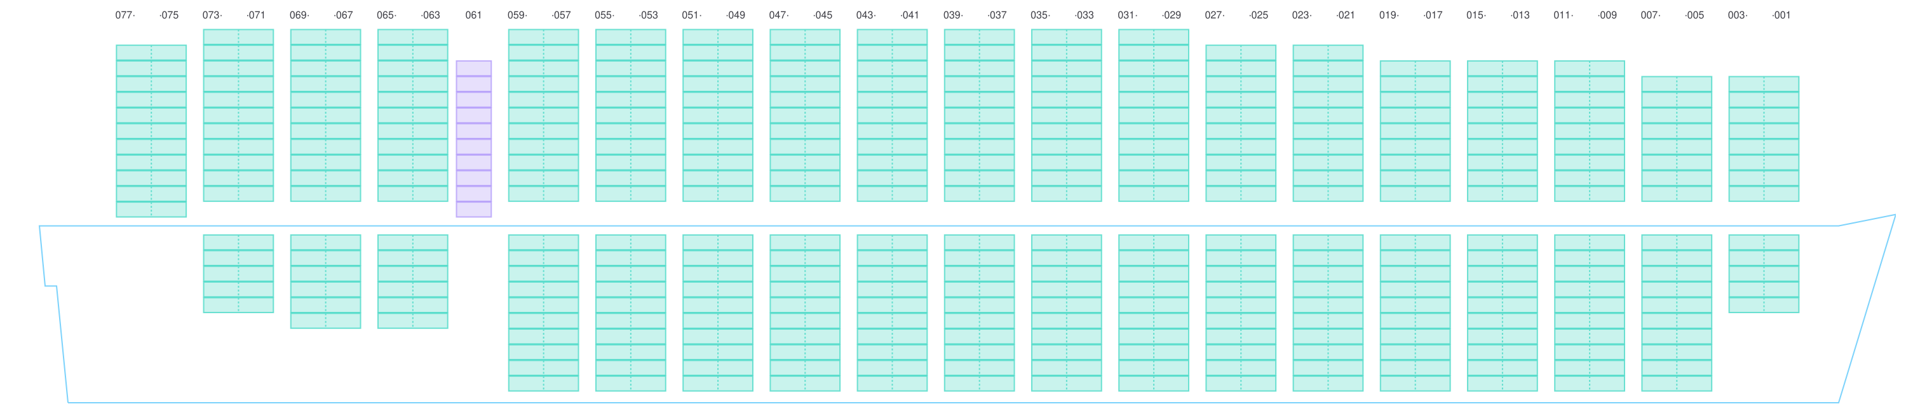Click below-deck block of bays 011-009

point(1590,313)
